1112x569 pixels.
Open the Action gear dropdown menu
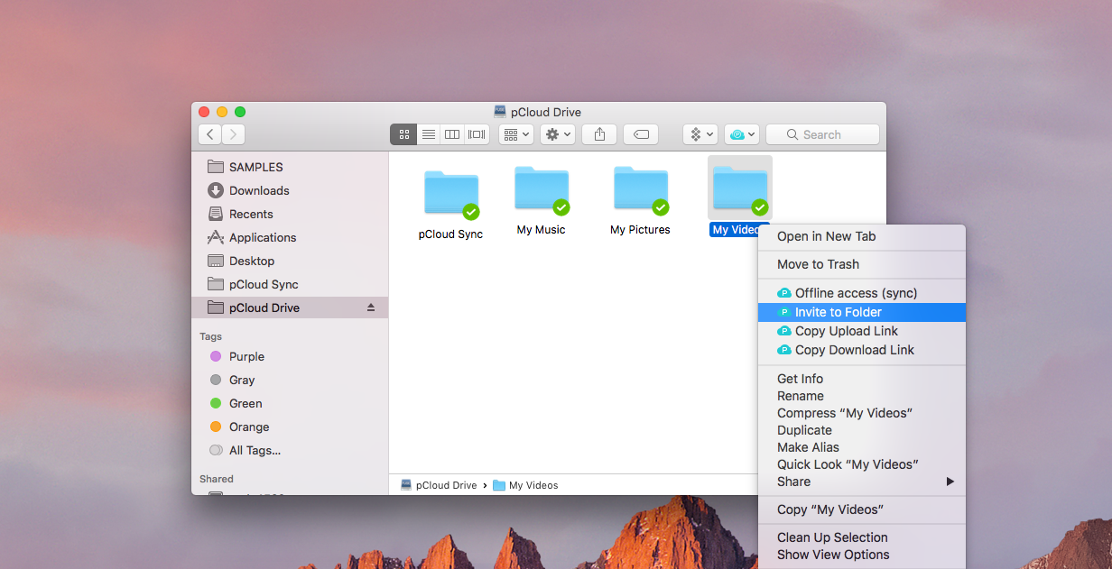pos(557,134)
